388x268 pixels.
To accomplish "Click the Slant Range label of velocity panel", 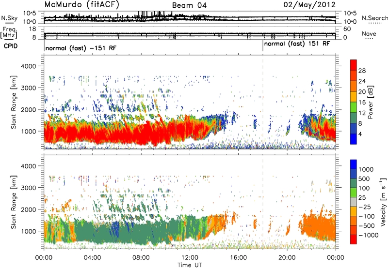I will click(14, 202).
